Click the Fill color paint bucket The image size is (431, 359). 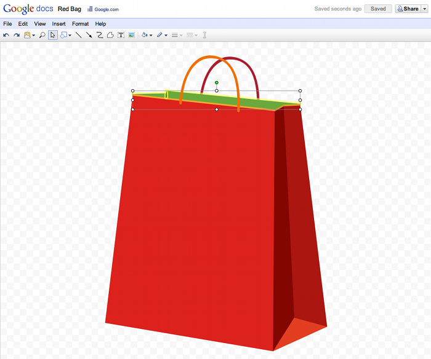145,35
